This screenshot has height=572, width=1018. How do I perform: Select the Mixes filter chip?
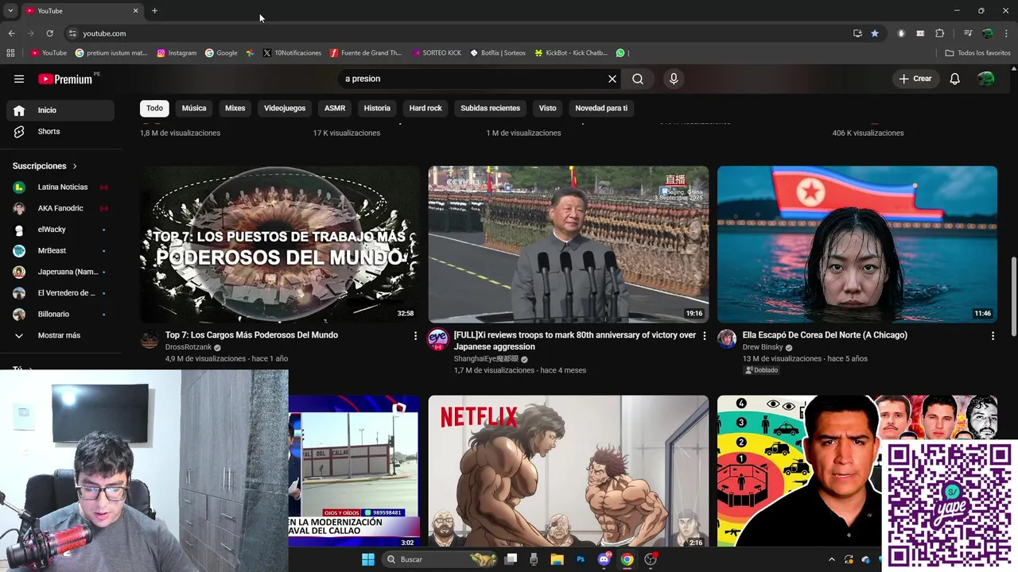point(235,108)
